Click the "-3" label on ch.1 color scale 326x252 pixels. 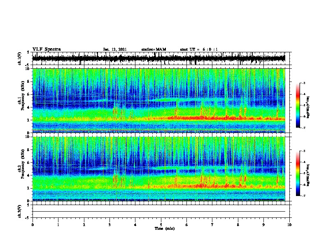pyautogui.click(x=303, y=83)
